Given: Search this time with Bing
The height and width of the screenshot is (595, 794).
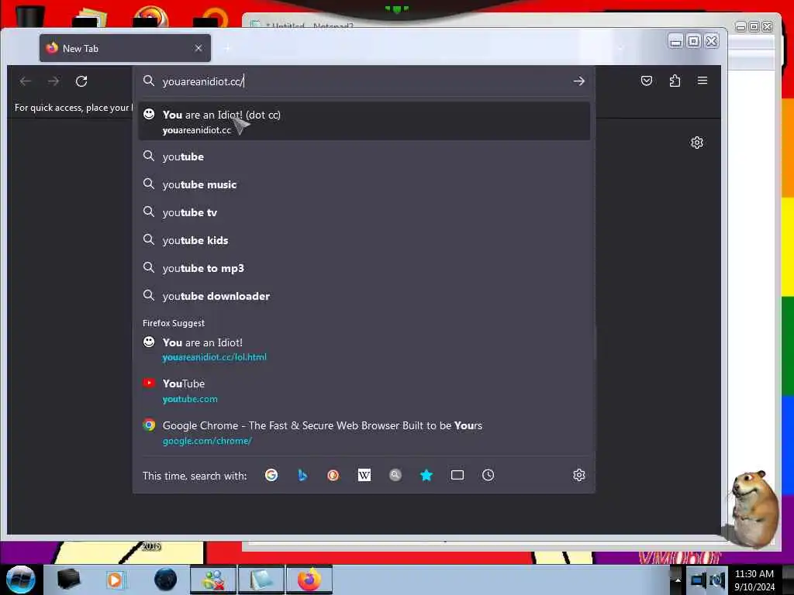Looking at the screenshot, I should click(x=302, y=475).
